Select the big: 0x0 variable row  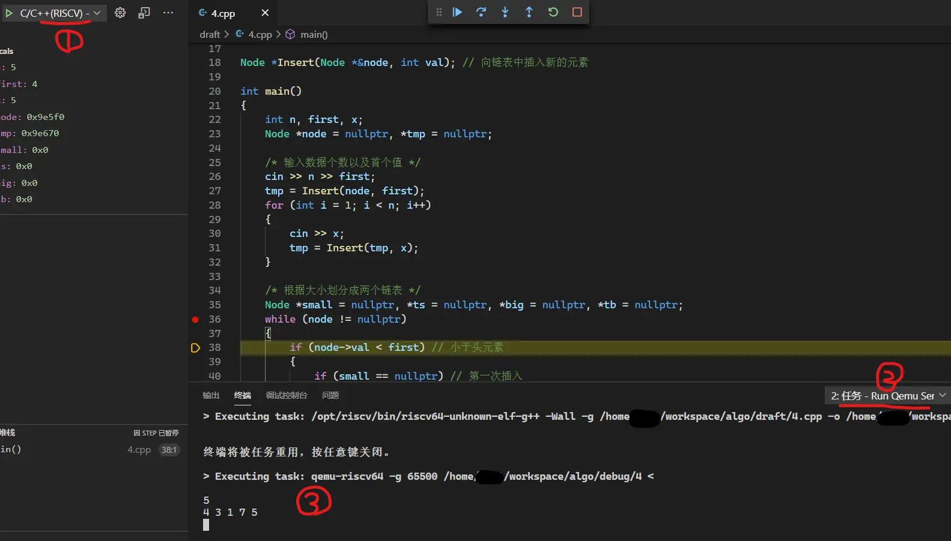pos(94,183)
